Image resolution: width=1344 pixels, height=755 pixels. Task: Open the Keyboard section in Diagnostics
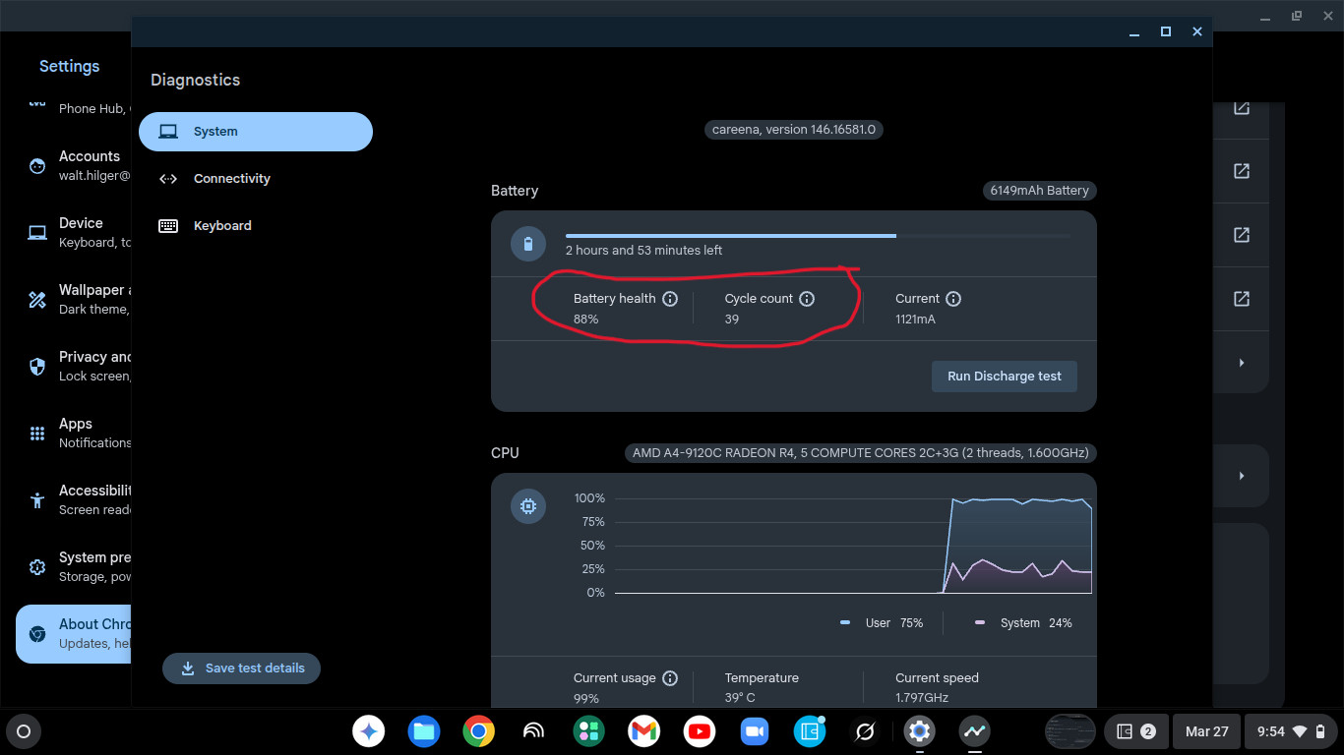[256, 226]
